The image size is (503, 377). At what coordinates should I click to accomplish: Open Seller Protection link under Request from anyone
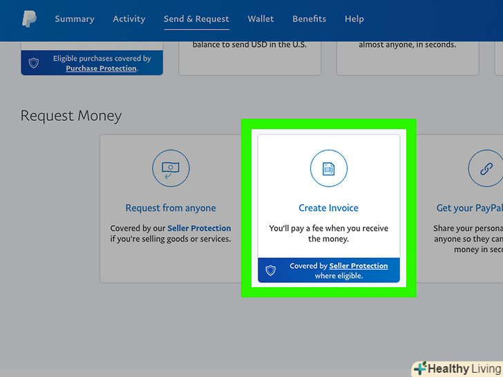click(199, 229)
